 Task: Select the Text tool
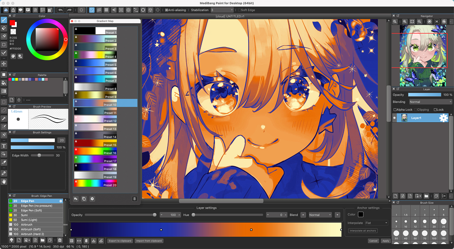click(x=4, y=146)
